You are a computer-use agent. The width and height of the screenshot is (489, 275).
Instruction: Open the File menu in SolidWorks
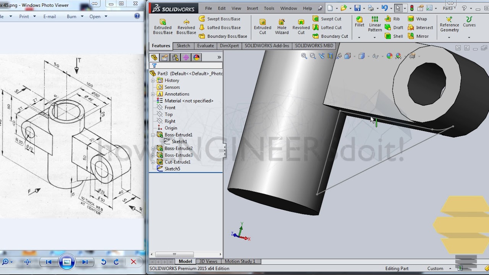pyautogui.click(x=209, y=8)
